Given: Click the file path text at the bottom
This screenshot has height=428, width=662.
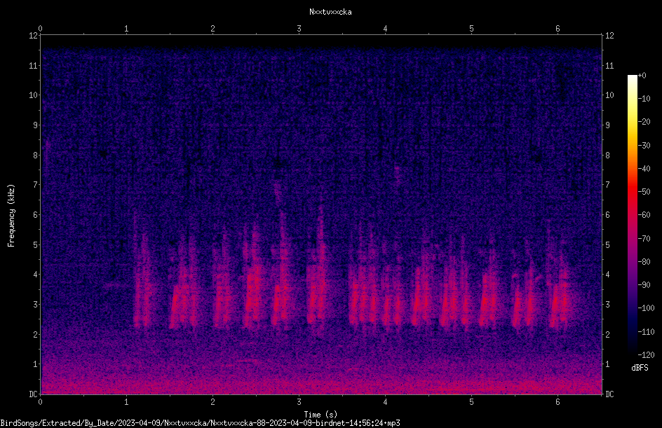Looking at the screenshot, I should [x=200, y=423].
